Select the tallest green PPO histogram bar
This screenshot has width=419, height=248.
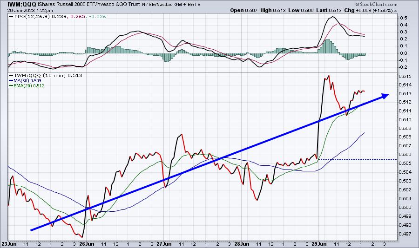pos(328,47)
